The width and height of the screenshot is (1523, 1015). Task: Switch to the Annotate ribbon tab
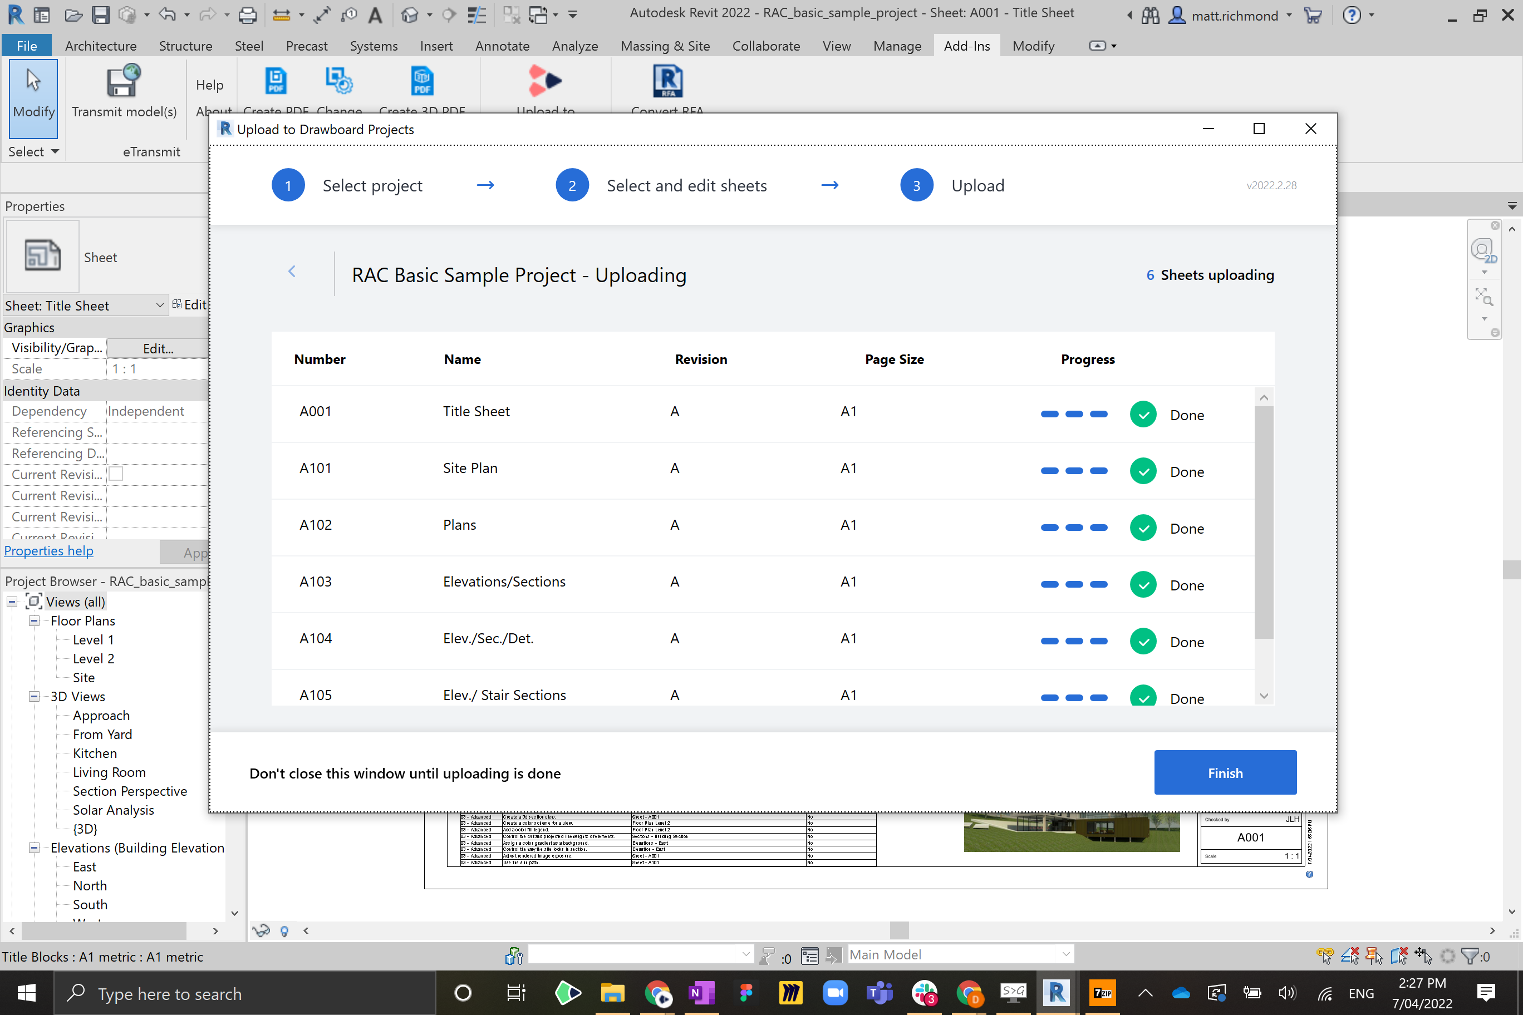tap(502, 46)
